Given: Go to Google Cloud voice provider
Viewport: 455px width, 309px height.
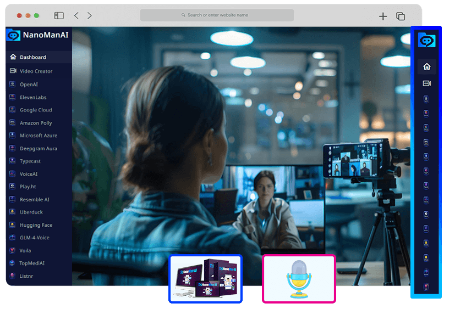Looking at the screenshot, I should (36, 110).
